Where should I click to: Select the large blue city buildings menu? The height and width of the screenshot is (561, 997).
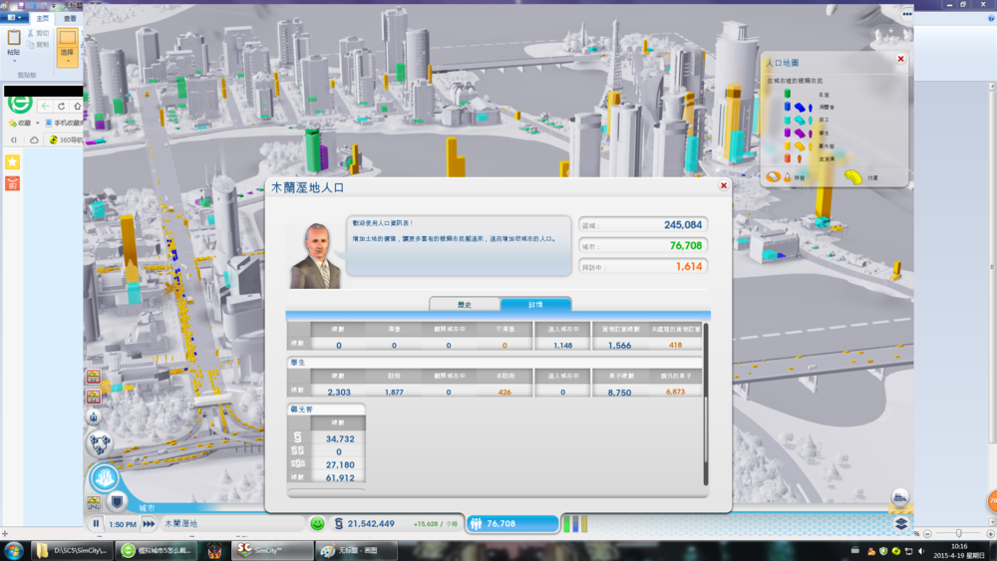pos(105,477)
